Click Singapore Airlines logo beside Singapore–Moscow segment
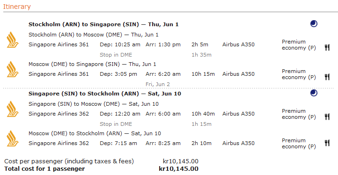Image resolution: width=338 pixels, height=175 pixels. pyautogui.click(x=13, y=109)
